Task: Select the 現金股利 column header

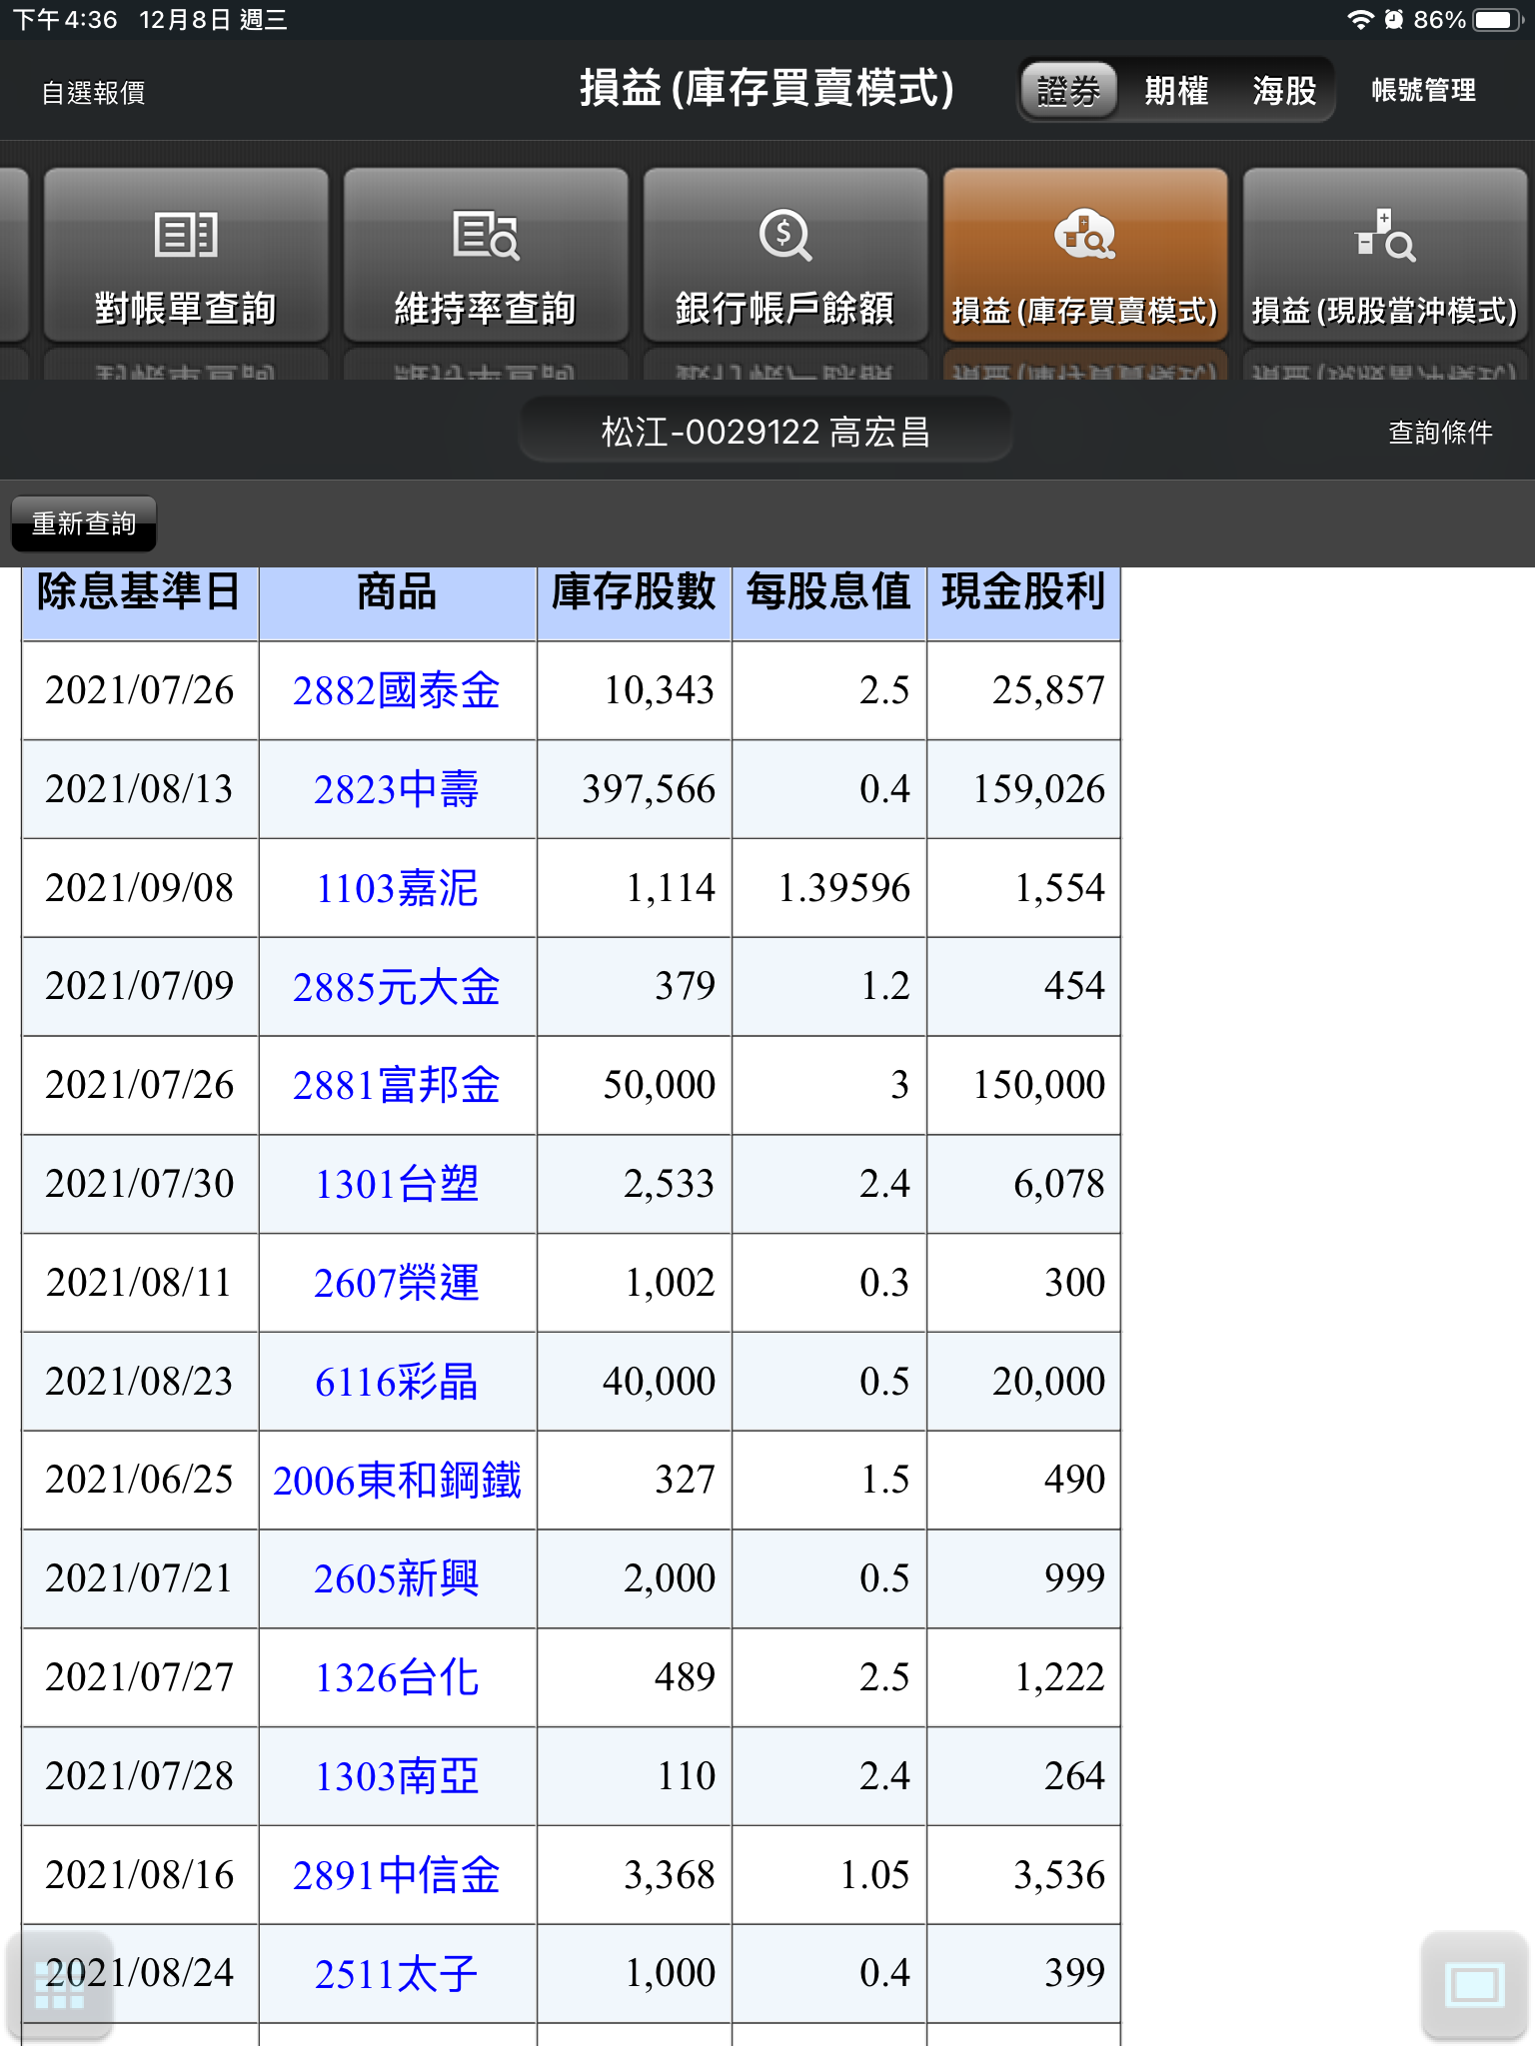Action: point(1023,592)
